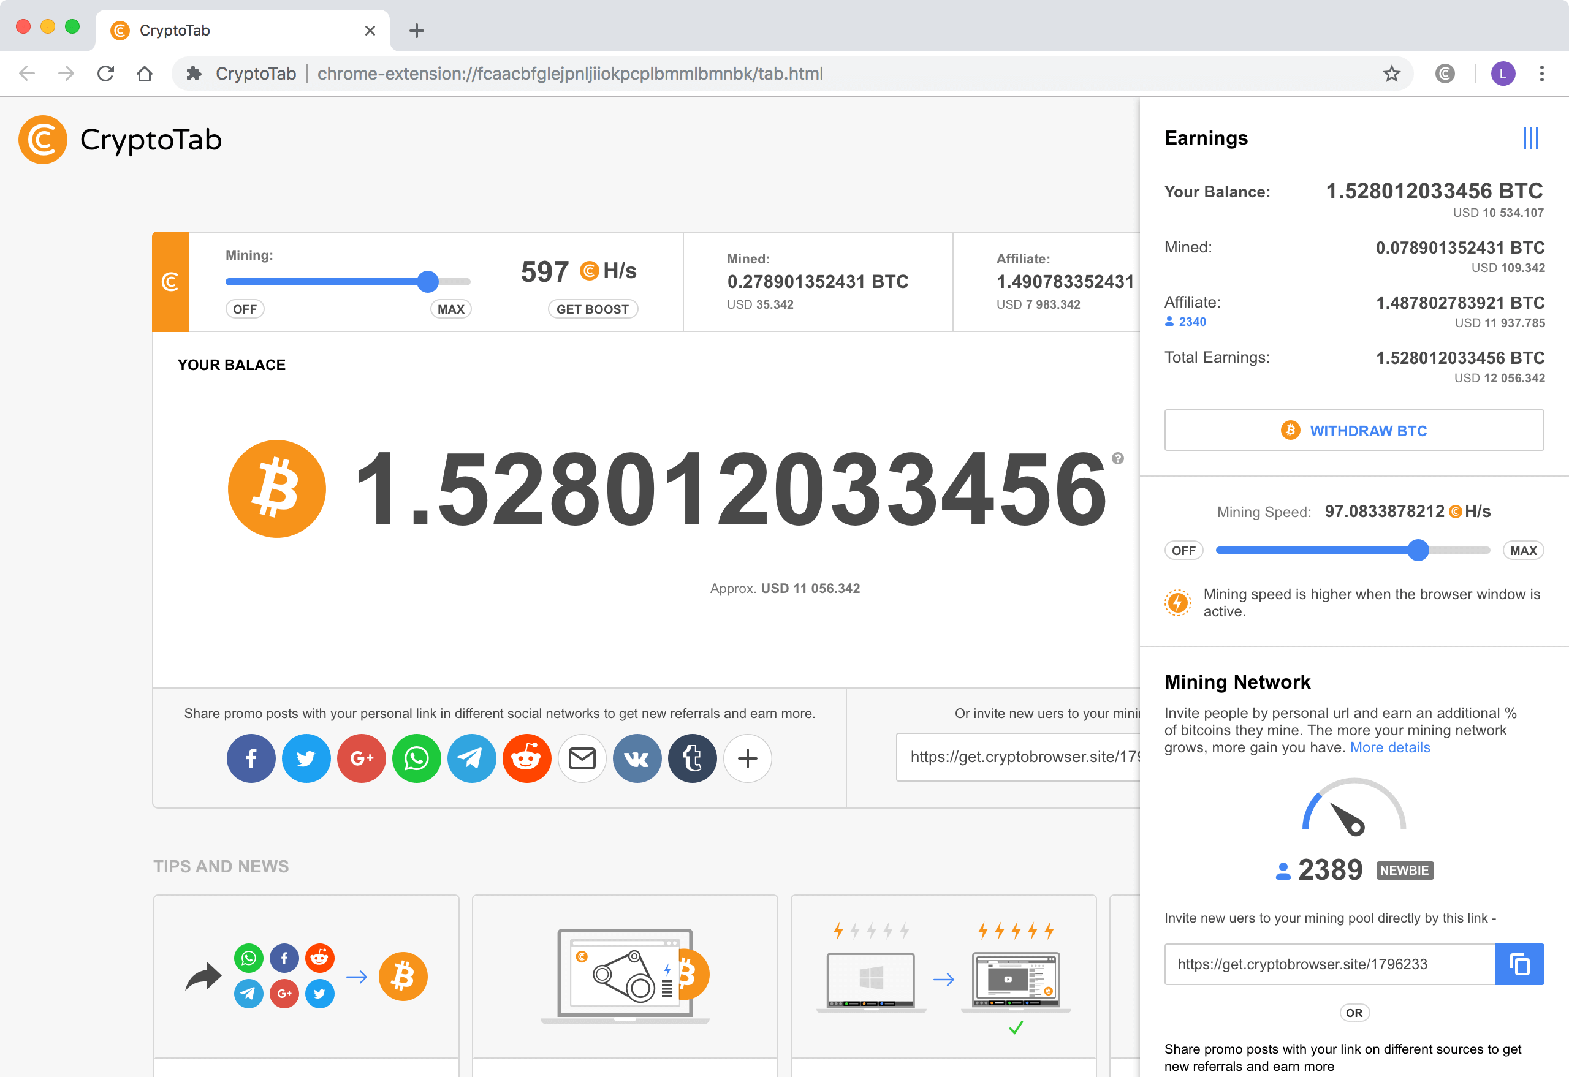
Task: Share via Telegram icon
Action: point(471,758)
